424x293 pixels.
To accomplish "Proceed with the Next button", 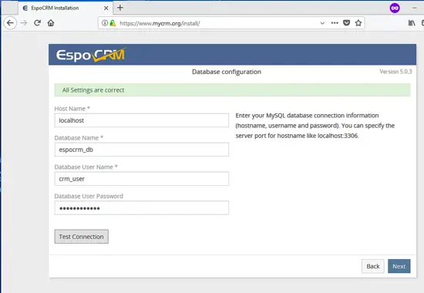I will pyautogui.click(x=399, y=266).
